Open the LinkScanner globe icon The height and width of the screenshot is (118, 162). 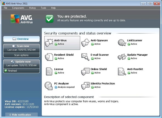point(122,43)
